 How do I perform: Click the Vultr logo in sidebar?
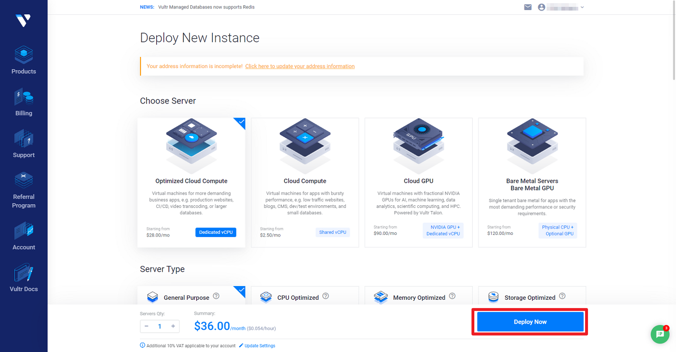(23, 21)
